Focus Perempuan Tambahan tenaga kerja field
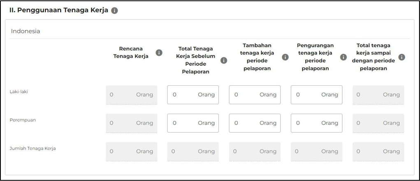This screenshot has width=420, height=181. click(x=255, y=123)
